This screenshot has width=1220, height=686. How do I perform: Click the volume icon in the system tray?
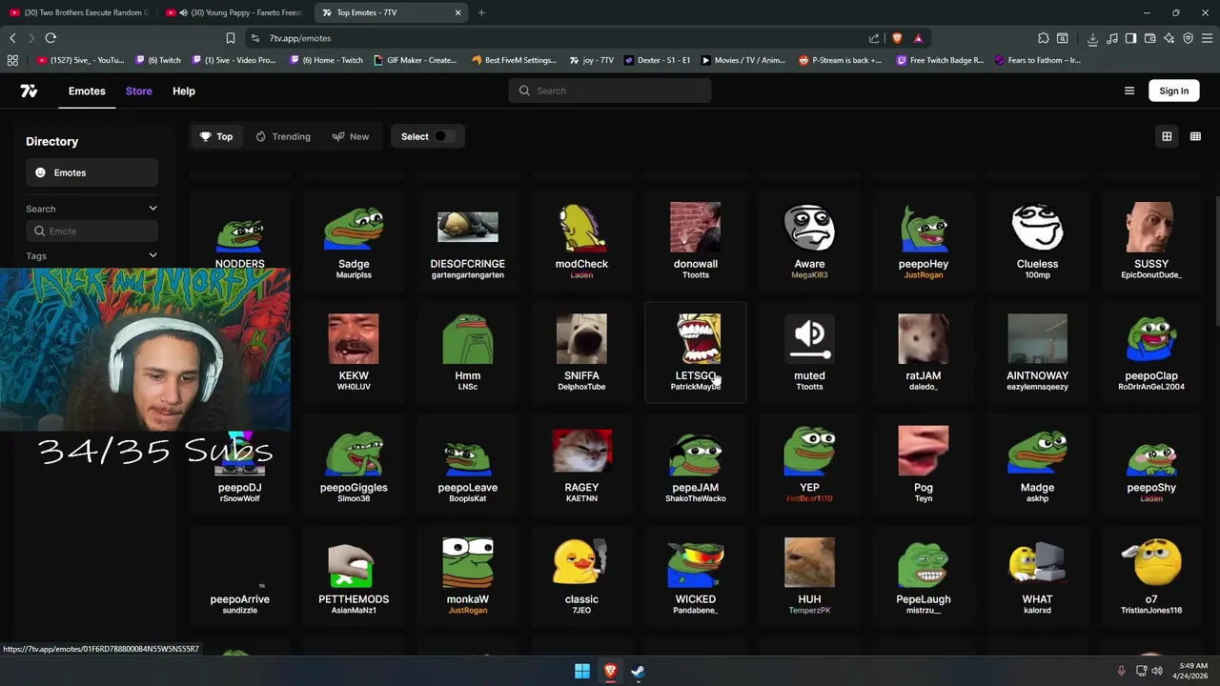[1157, 671]
